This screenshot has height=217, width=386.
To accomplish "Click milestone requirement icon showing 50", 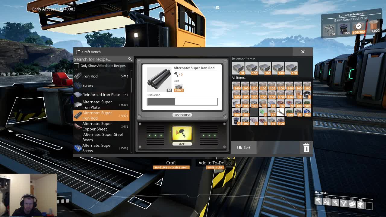I will (329, 30).
